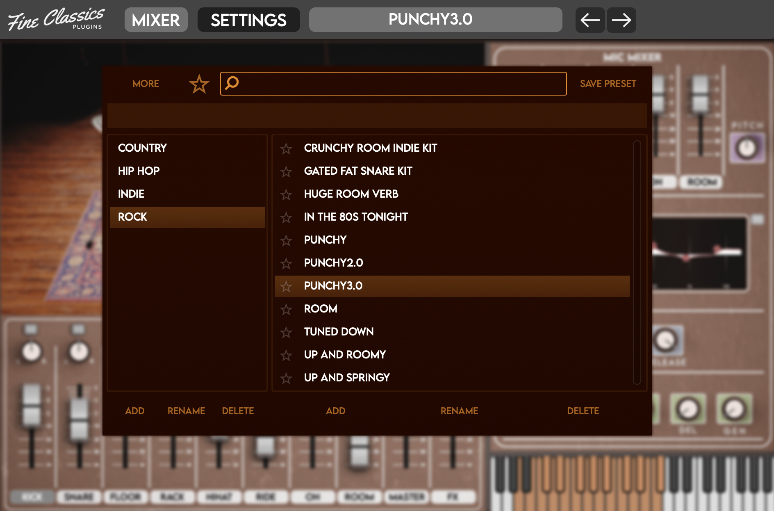Load the IN THE 80S TONIGHT preset

(x=356, y=217)
